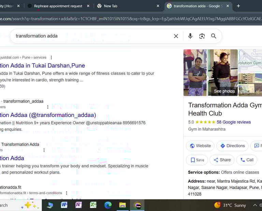The image size is (262, 211).
Task: Clear the search box text
Action: click(x=176, y=36)
